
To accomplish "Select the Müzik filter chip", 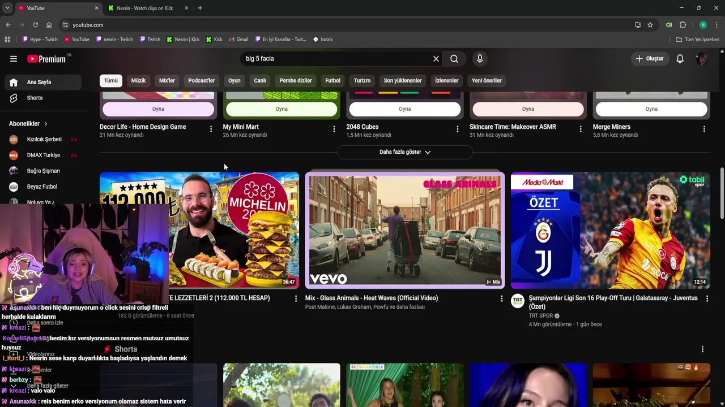I will tap(138, 80).
